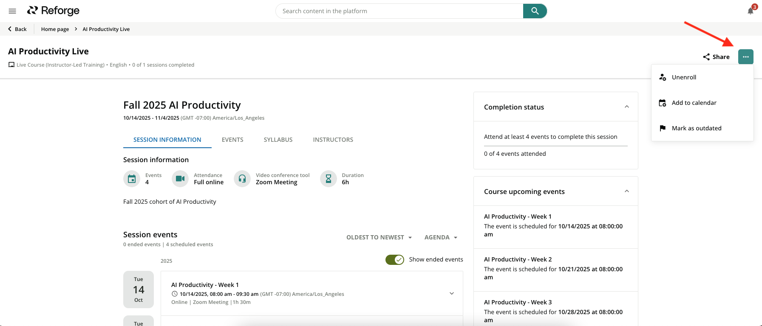Click the search magnifier button
Image resolution: width=762 pixels, height=326 pixels.
[x=535, y=11]
